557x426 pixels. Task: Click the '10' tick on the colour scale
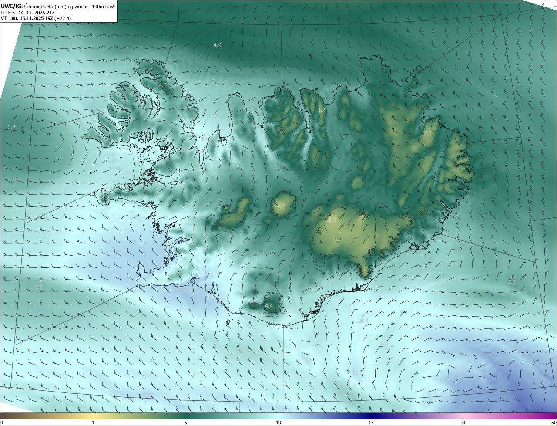[x=278, y=423]
